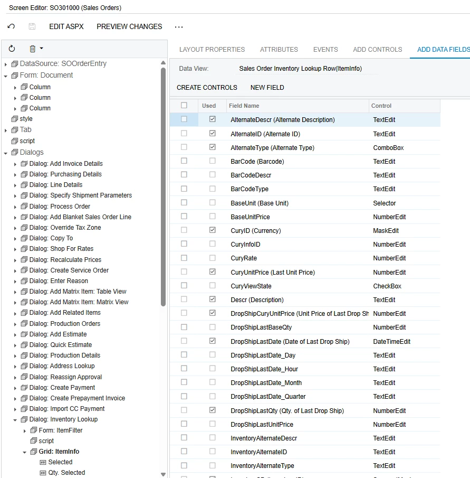
Task: Collapse Dialog: Inventory Lookup node
Action: tap(15, 420)
